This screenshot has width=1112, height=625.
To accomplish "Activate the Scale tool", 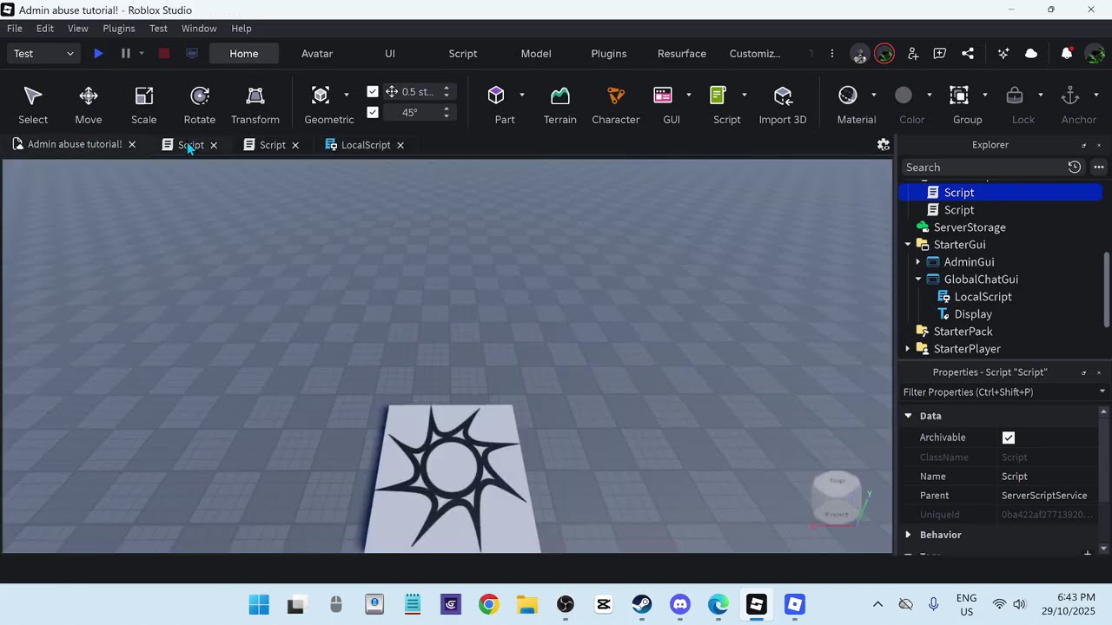I will [143, 104].
